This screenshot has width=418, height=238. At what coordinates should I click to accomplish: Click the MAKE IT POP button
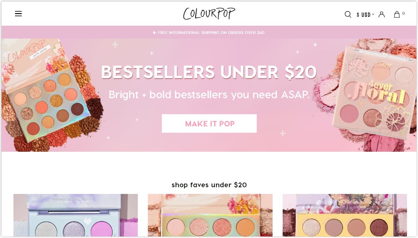209,124
